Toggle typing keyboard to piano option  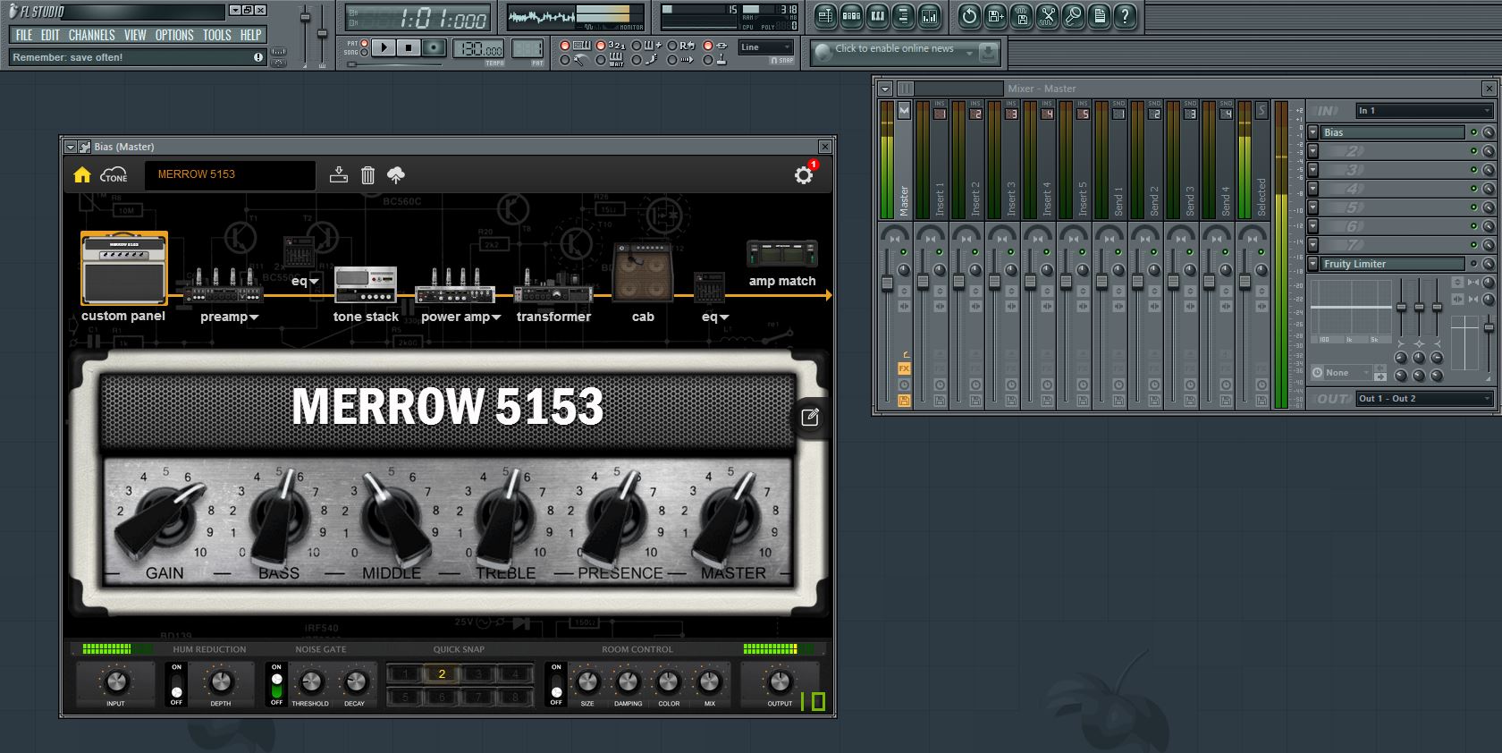(565, 46)
